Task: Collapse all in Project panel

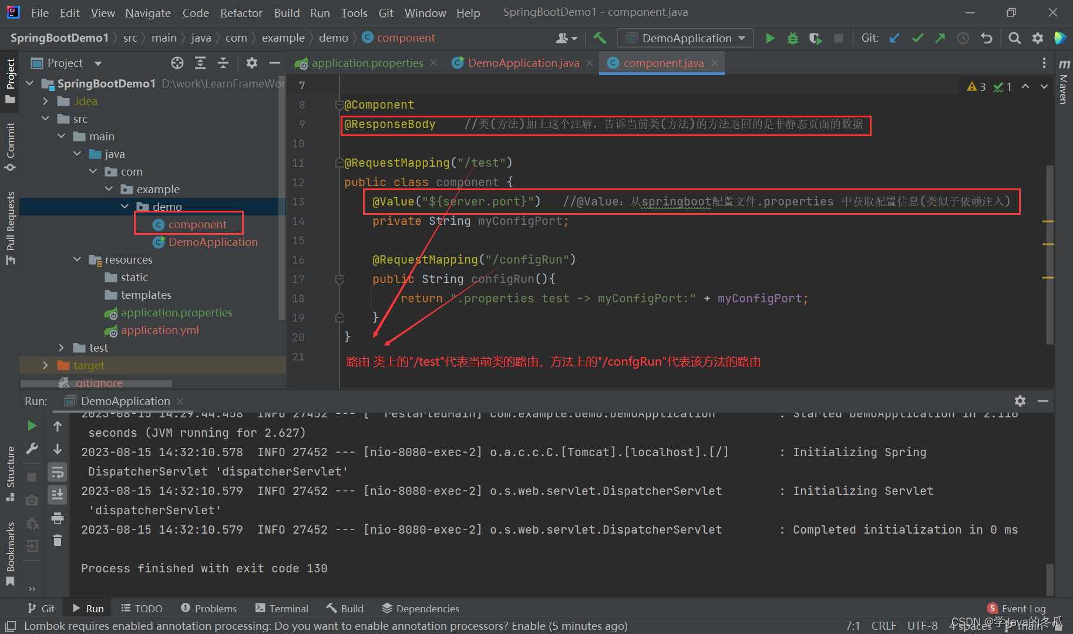Action: [x=223, y=63]
